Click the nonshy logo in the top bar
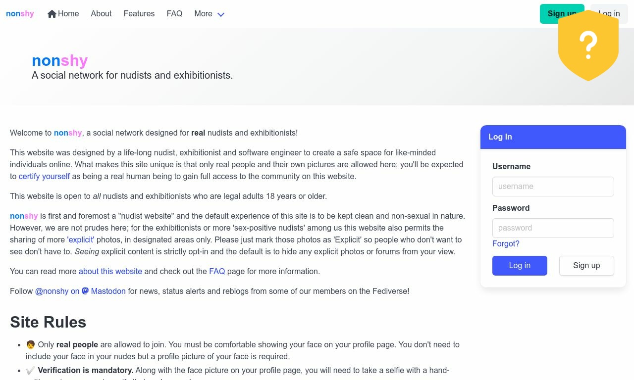 (x=19, y=13)
